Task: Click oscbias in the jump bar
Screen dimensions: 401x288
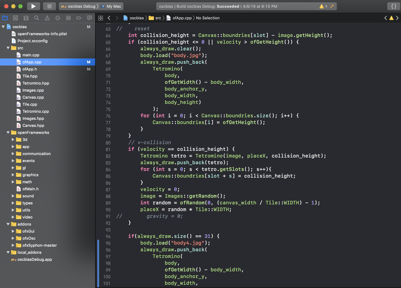Action: (133, 18)
